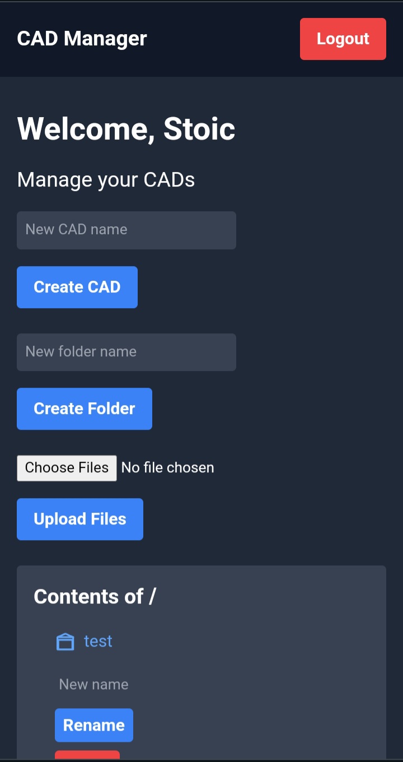Screen dimensions: 403x762
Task: Open the Choose Files picker
Action: click(67, 468)
